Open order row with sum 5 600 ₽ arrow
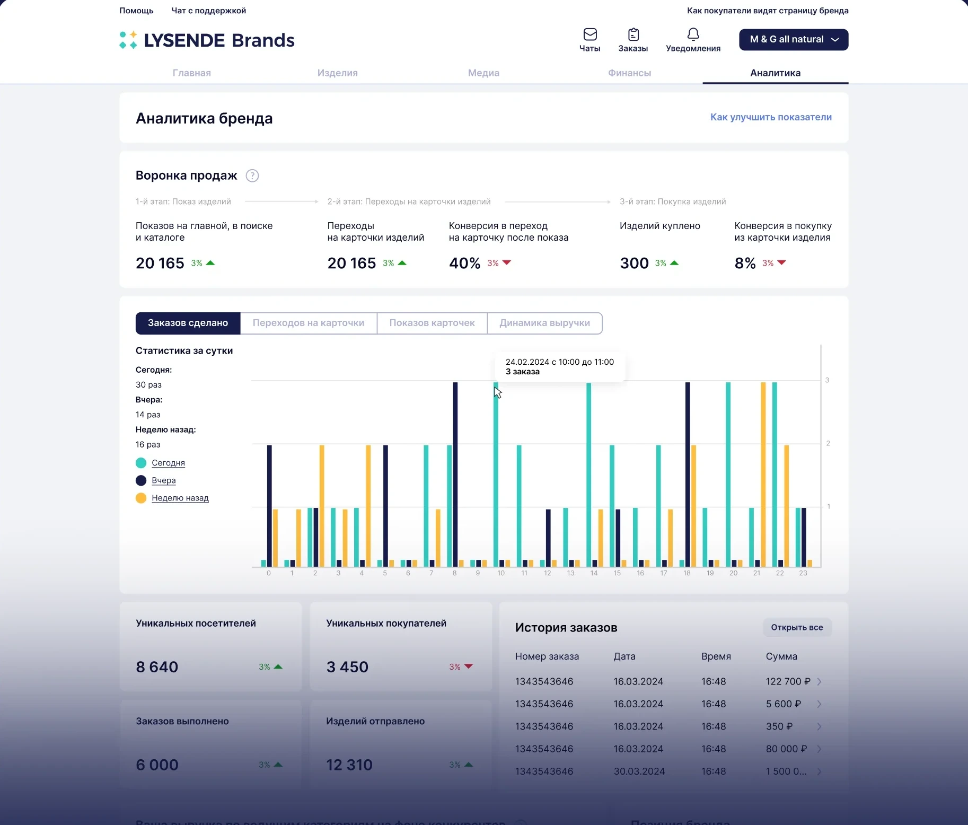968x825 pixels. coord(819,704)
